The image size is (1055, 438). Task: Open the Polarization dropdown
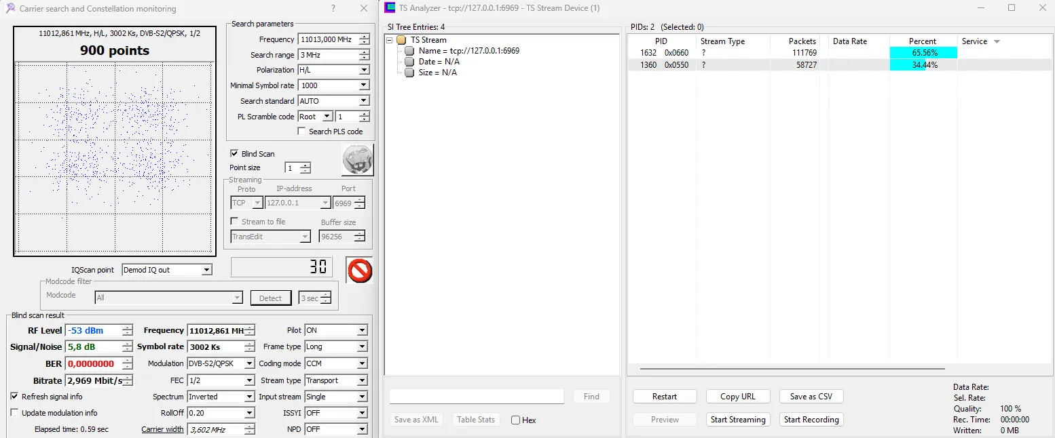click(x=364, y=70)
